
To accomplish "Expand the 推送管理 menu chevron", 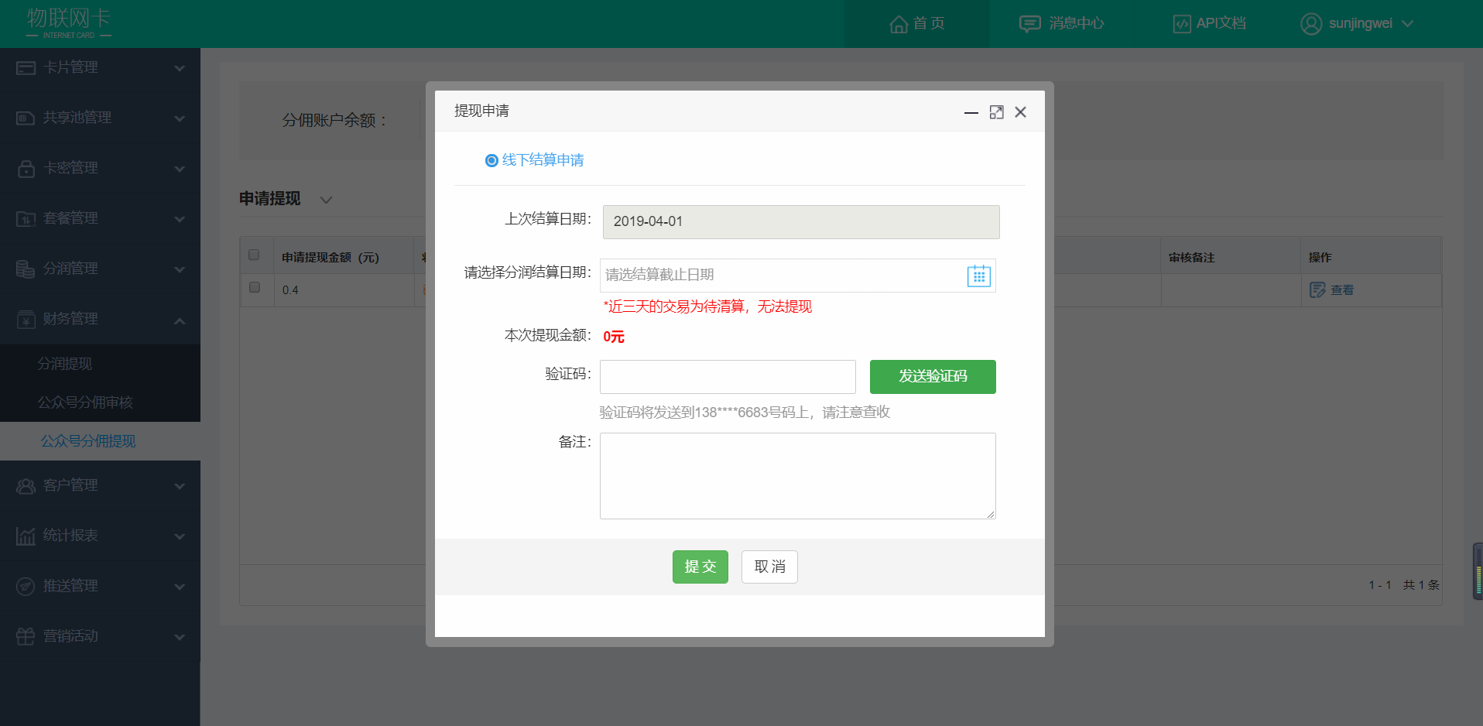I will click(x=180, y=587).
